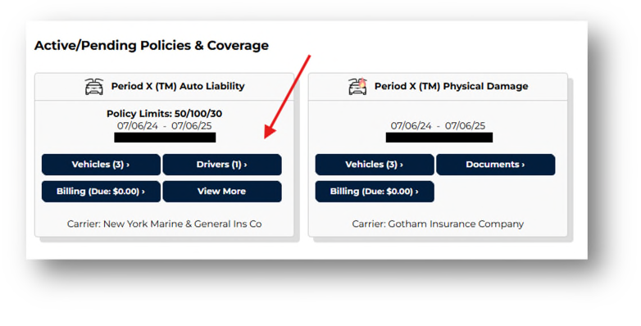Click the Physical Damage burning car icon
Image resolution: width=641 pixels, height=326 pixels.
pos(357,86)
